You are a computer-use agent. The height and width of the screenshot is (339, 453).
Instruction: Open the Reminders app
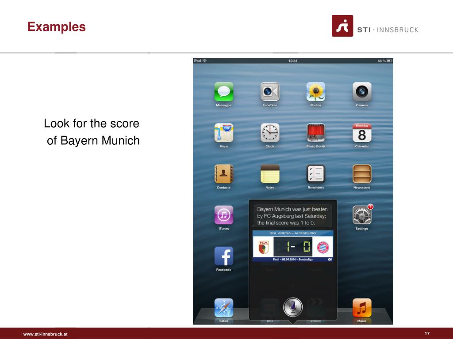[316, 174]
